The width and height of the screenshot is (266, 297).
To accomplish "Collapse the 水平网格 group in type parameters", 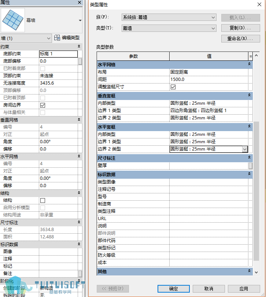I will (249, 64).
